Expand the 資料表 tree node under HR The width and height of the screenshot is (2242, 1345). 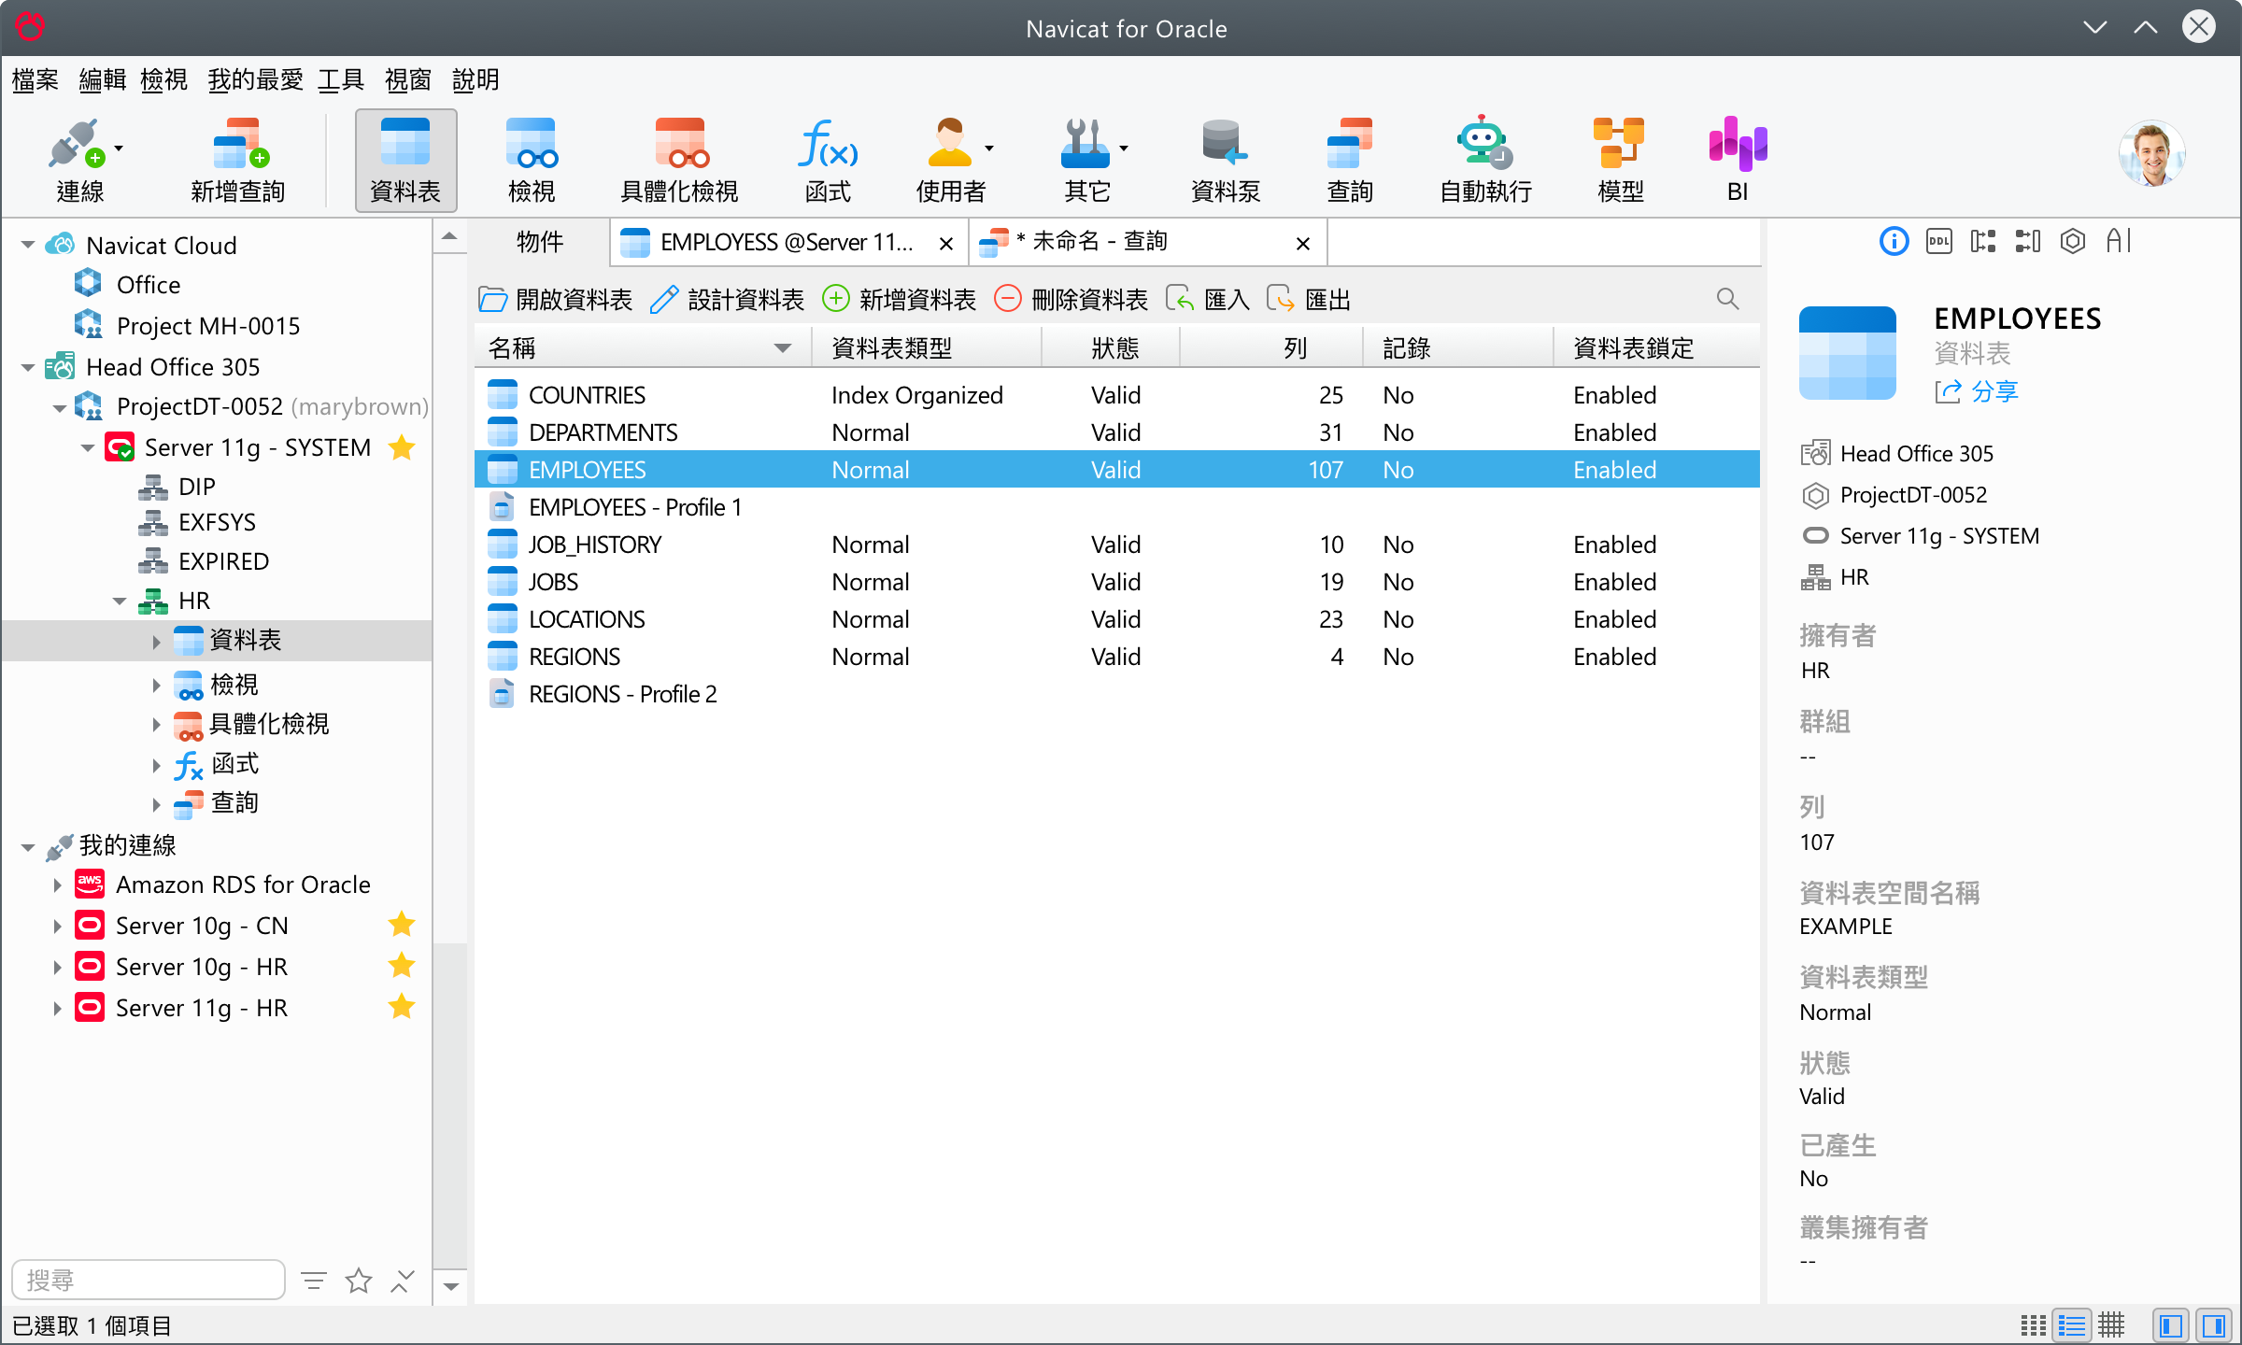point(156,641)
